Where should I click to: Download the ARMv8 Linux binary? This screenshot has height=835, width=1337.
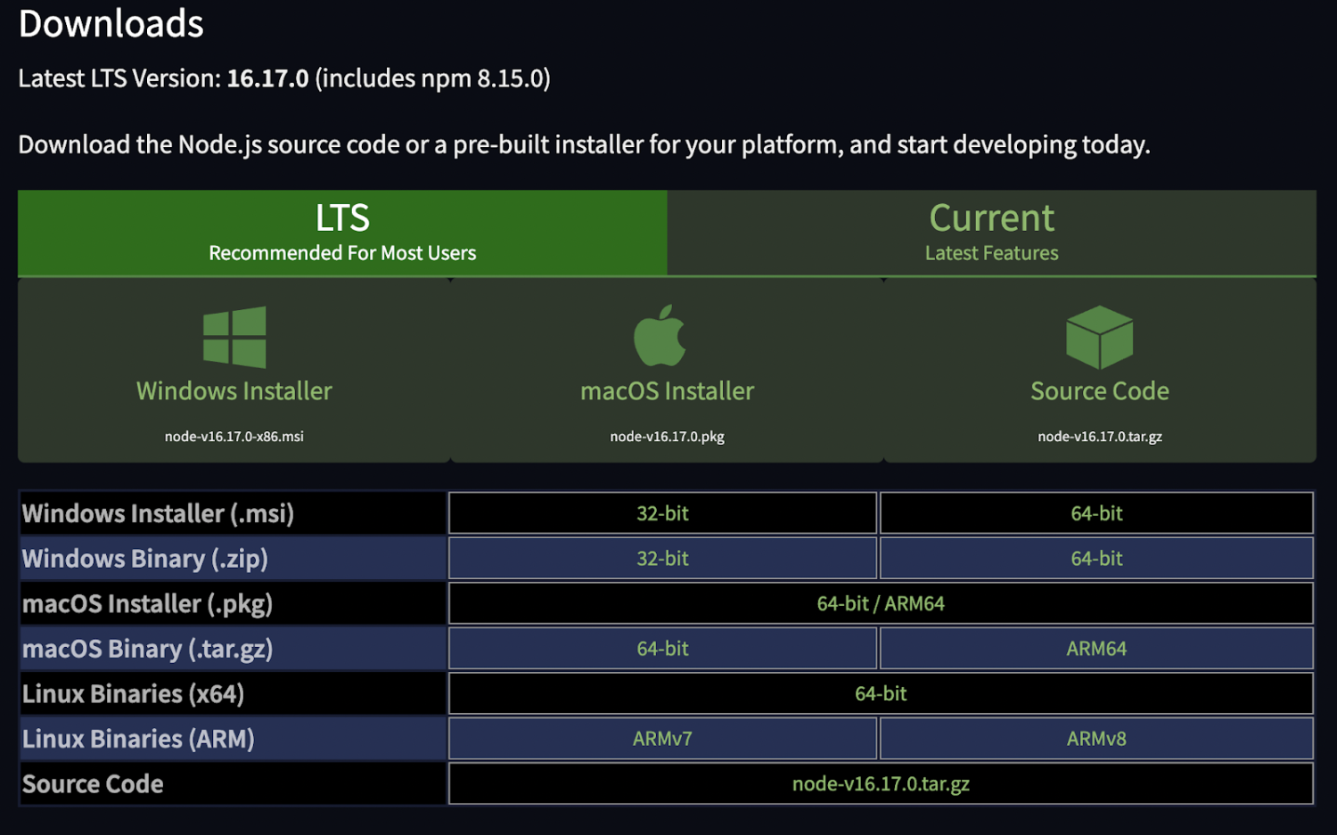point(1095,739)
